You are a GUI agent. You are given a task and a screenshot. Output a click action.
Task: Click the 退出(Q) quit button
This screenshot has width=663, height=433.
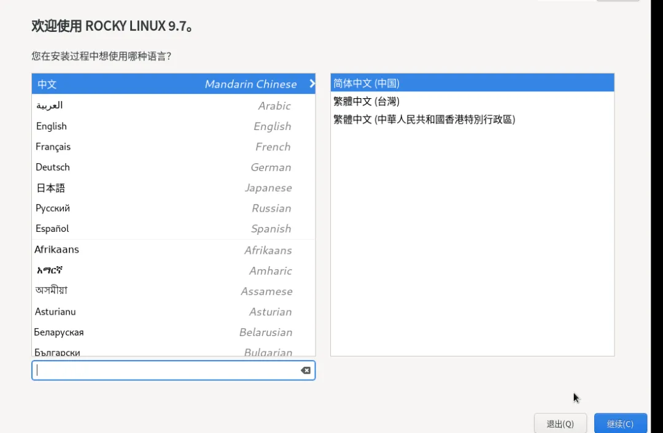pyautogui.click(x=560, y=423)
